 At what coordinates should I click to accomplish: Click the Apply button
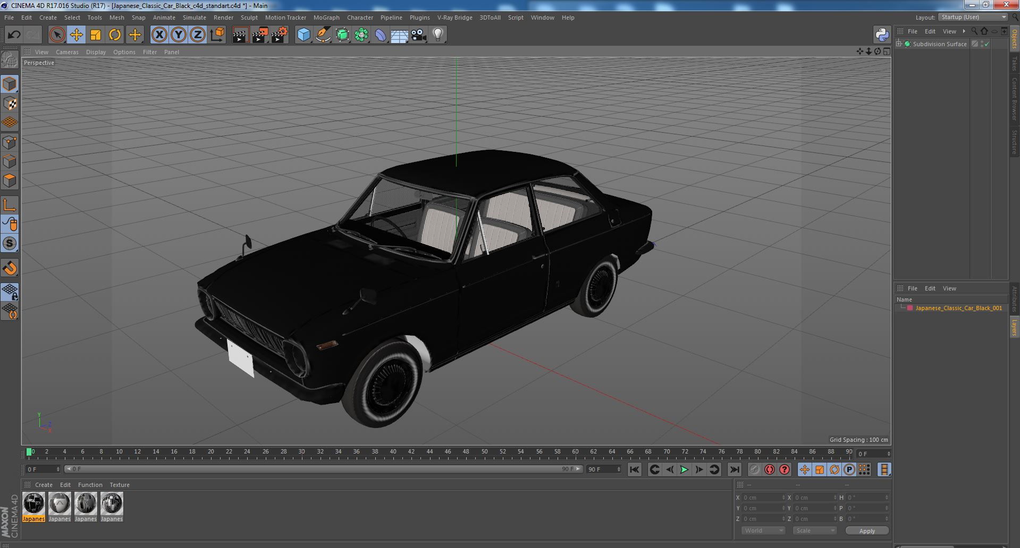(867, 530)
